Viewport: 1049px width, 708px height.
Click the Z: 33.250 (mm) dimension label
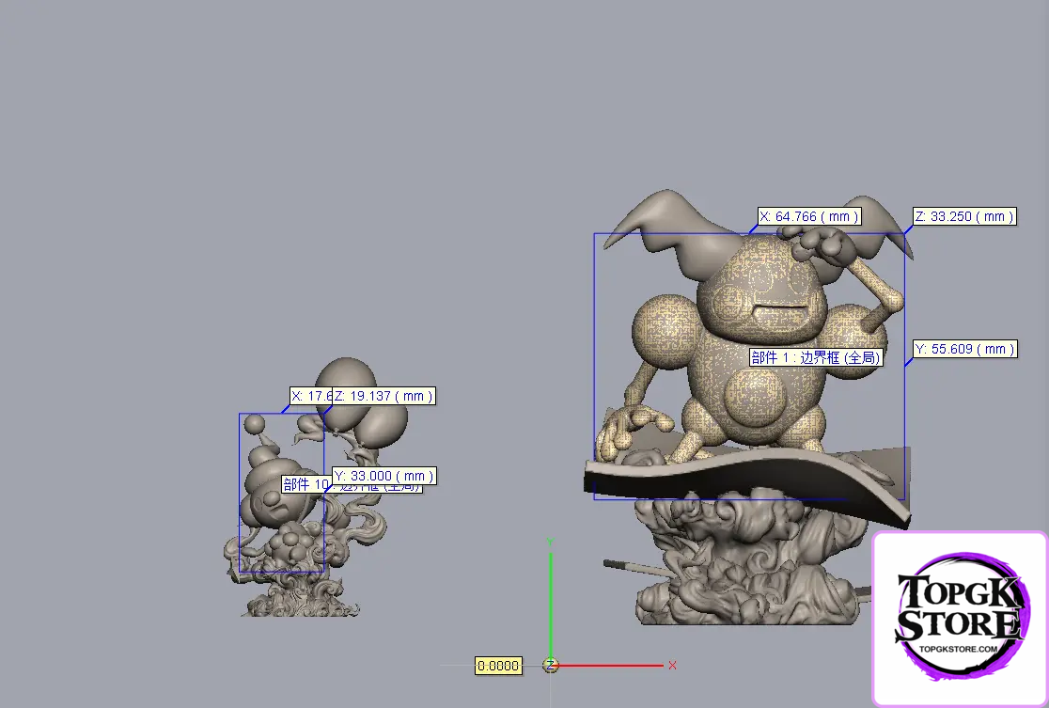coord(964,216)
